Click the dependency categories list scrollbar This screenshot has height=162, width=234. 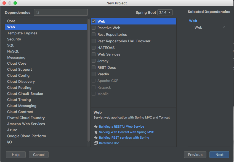[89, 80]
